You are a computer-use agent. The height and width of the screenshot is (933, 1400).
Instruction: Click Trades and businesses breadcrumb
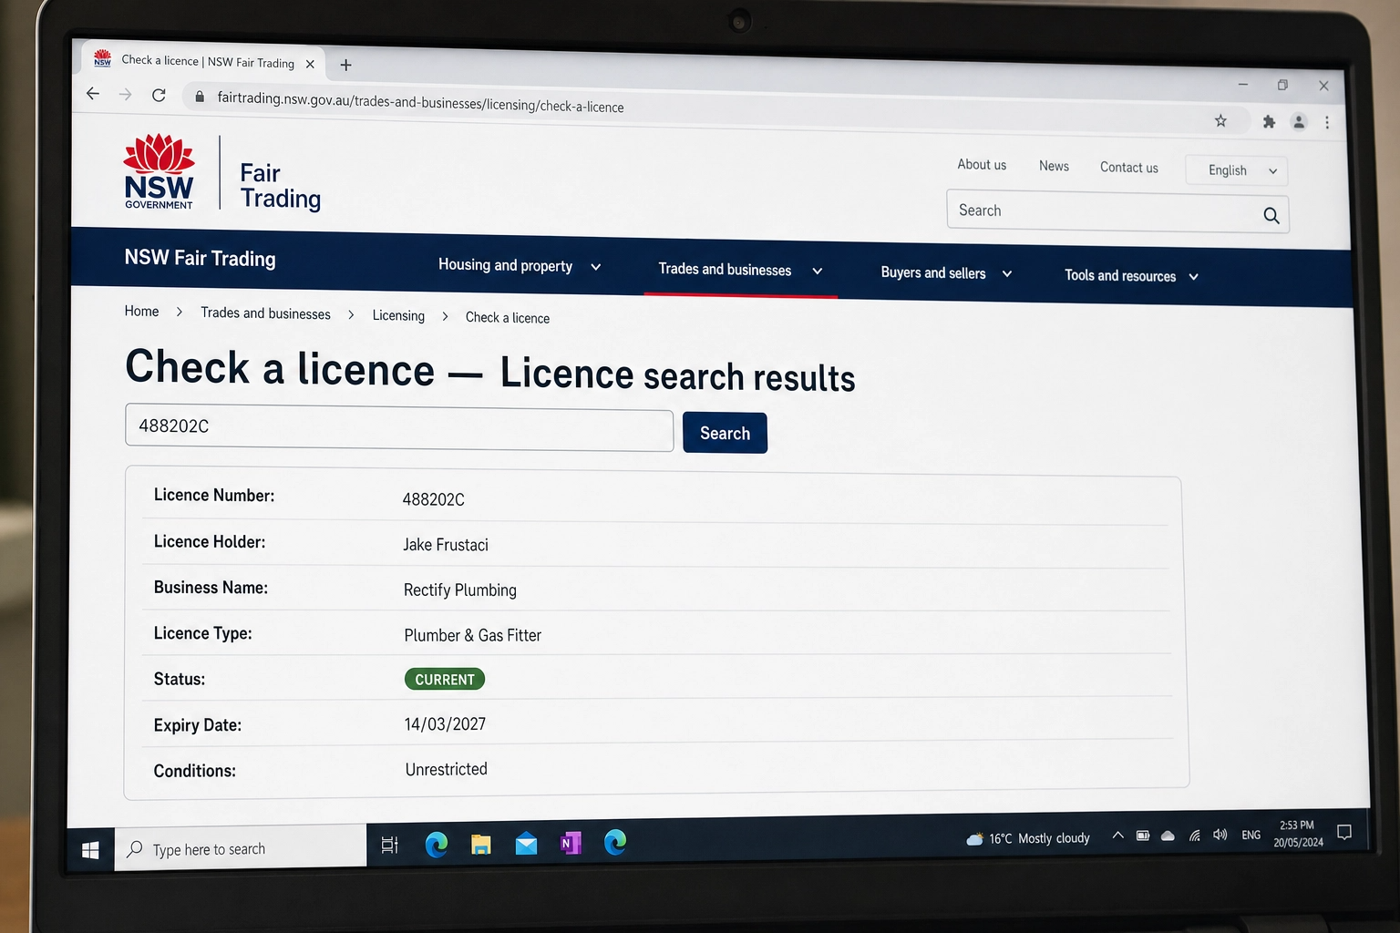pos(265,313)
